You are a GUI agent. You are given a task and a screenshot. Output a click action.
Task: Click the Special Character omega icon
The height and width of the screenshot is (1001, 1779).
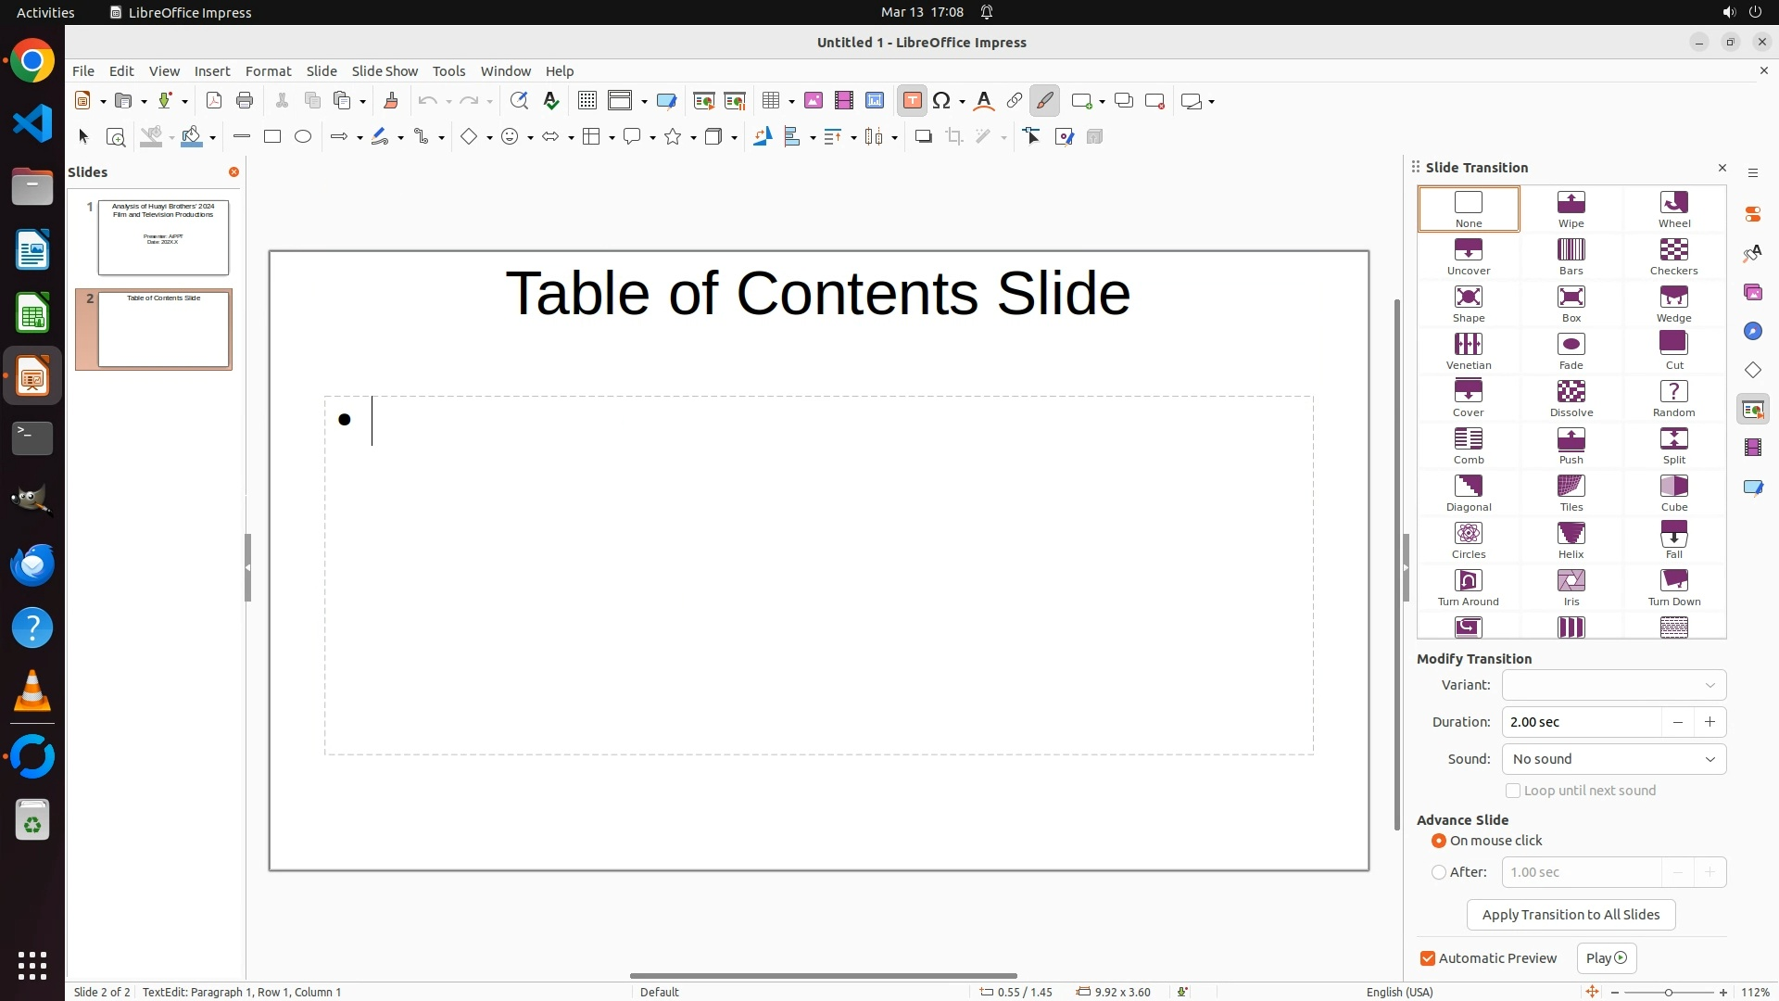pyautogui.click(x=941, y=101)
